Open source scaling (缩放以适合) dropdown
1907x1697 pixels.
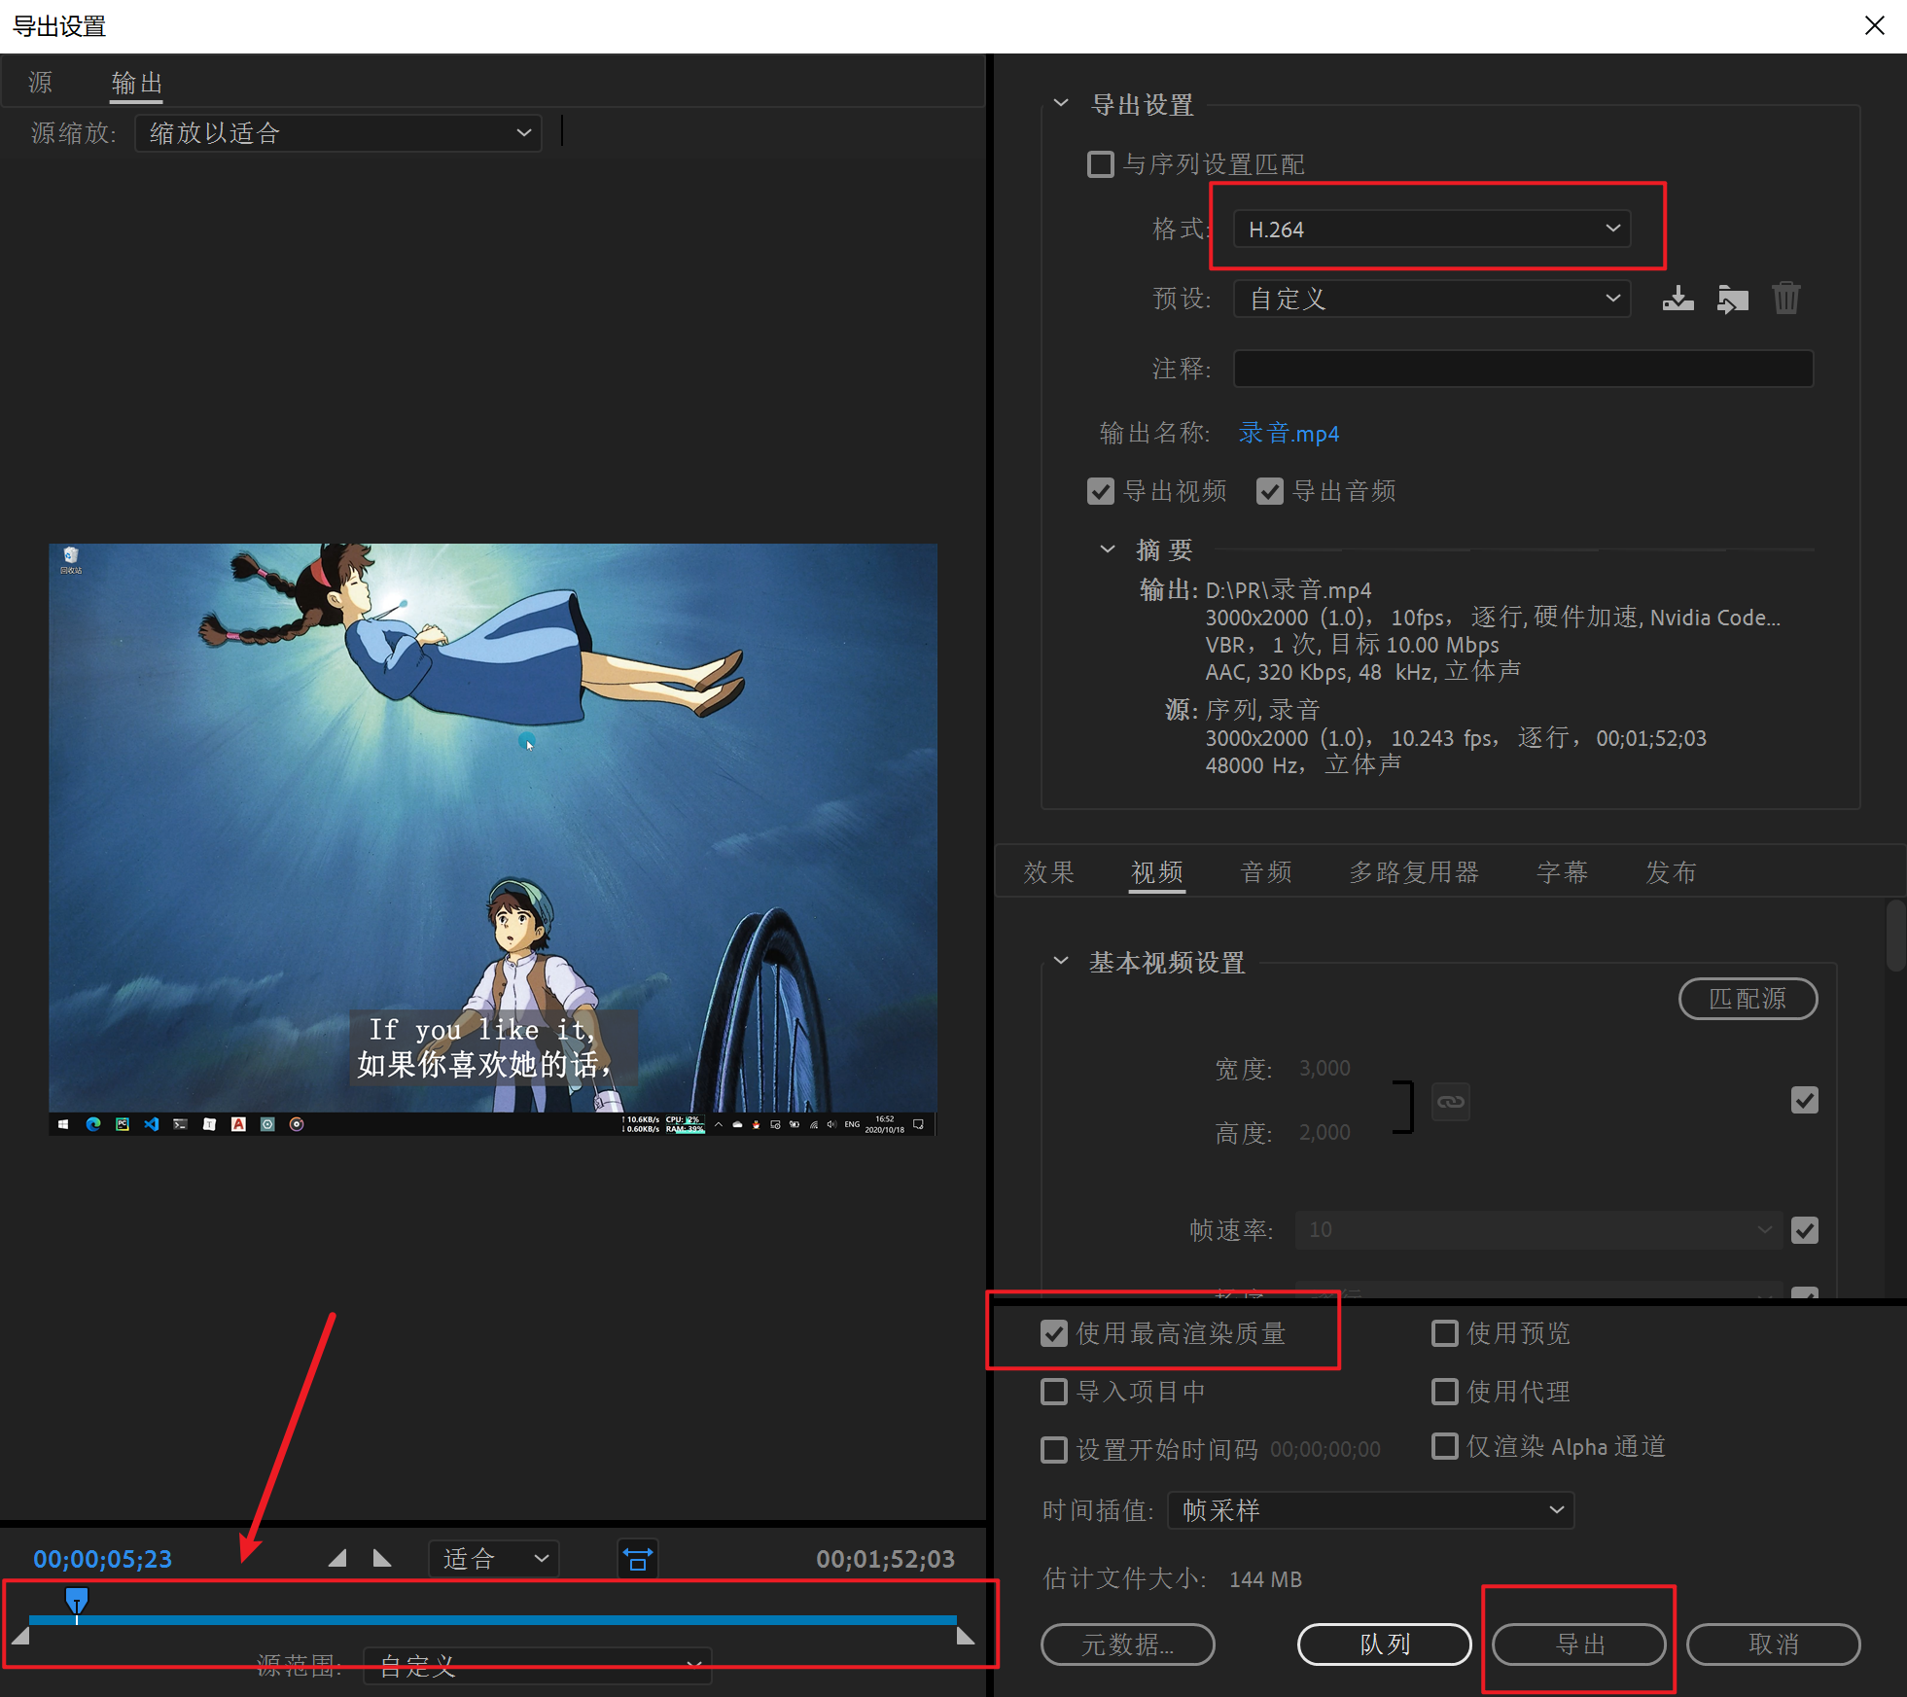point(337,133)
